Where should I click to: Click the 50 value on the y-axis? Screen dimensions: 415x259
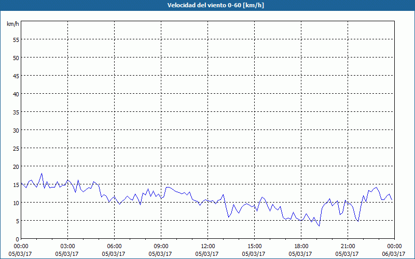click(16, 58)
